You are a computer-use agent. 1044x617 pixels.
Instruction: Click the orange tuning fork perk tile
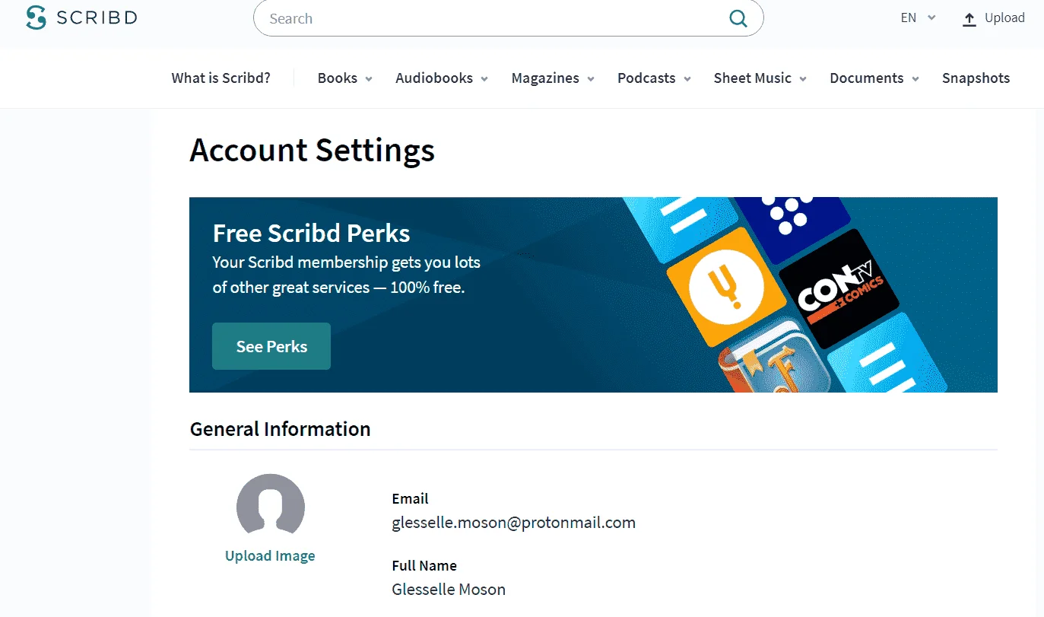726,286
